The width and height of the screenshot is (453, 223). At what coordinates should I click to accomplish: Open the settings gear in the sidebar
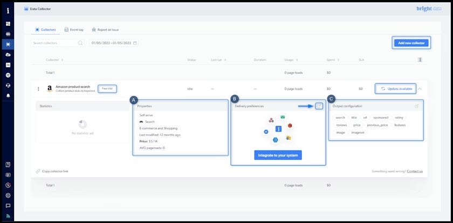pyautogui.click(x=8, y=195)
